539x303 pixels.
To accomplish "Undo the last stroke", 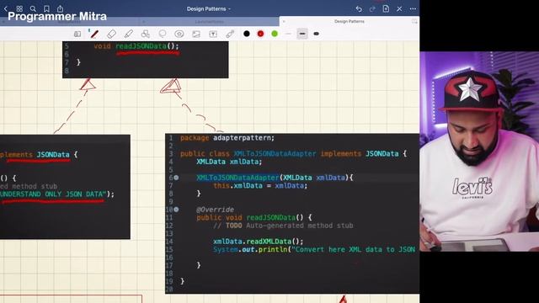I will point(359,9).
